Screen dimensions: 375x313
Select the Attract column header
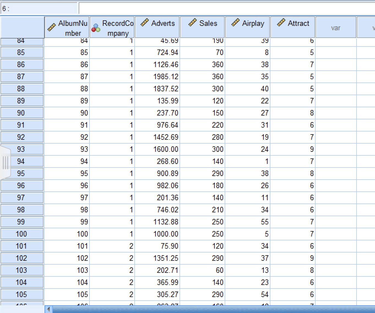293,27
